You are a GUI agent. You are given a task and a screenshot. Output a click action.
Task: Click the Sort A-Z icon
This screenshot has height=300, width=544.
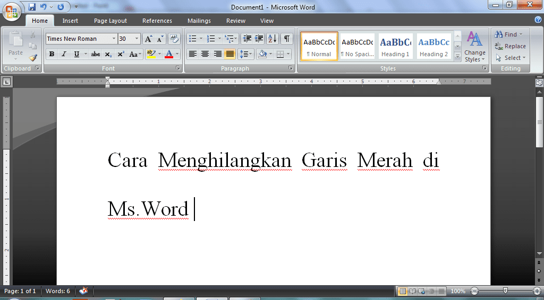(x=273, y=39)
